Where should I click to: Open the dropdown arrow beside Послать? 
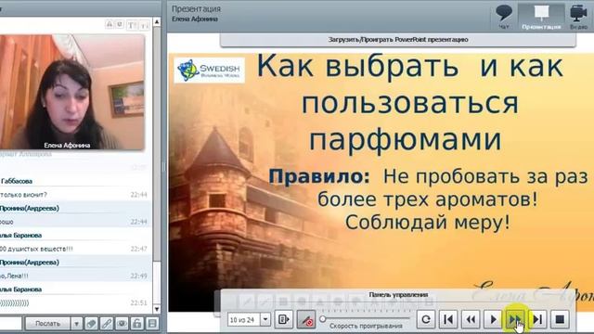(76, 324)
